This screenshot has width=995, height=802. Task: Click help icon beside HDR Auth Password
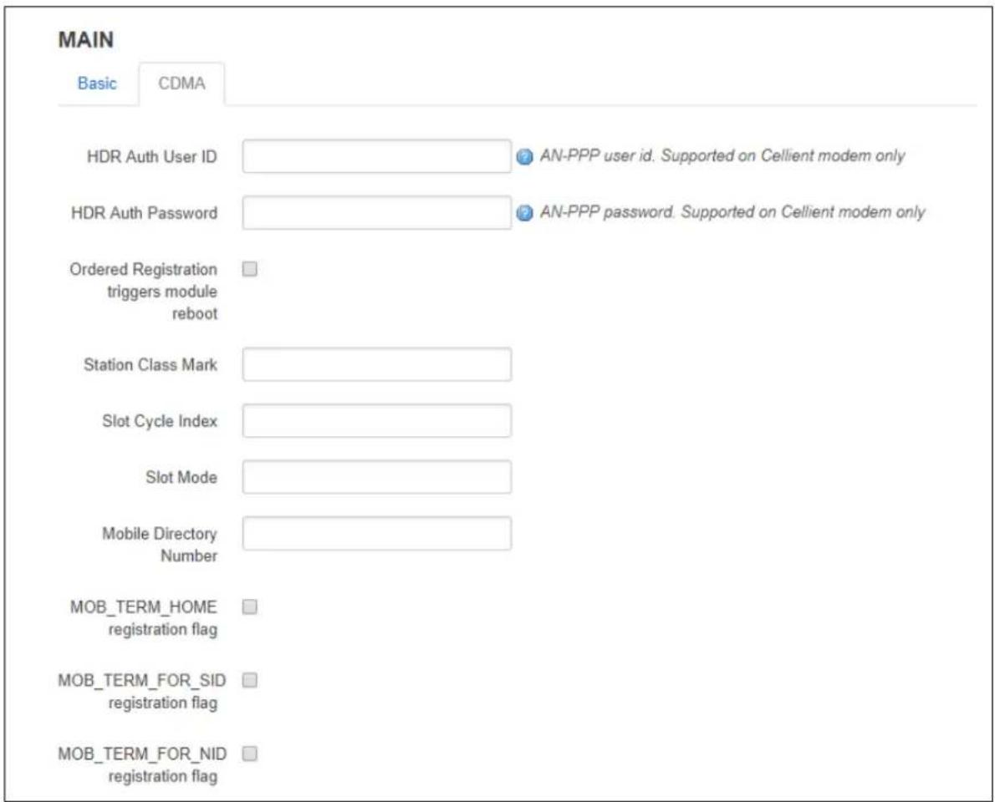coord(524,213)
